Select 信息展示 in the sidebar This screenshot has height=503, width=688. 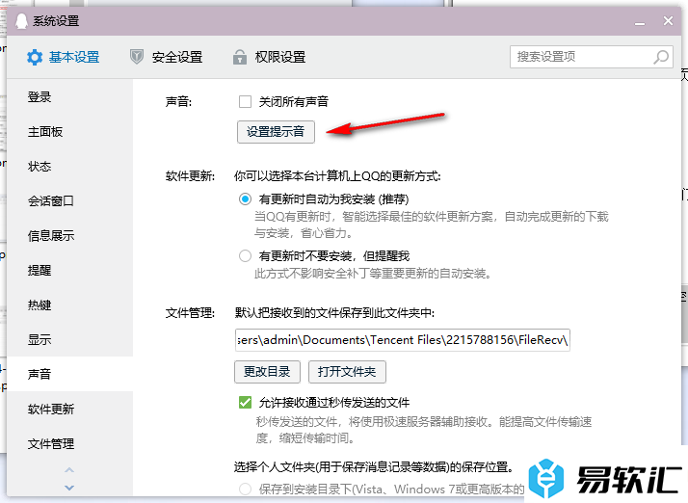(69, 236)
